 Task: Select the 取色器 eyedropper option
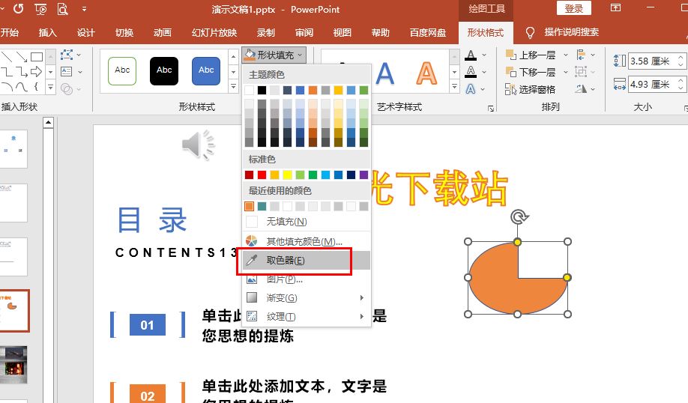(286, 261)
